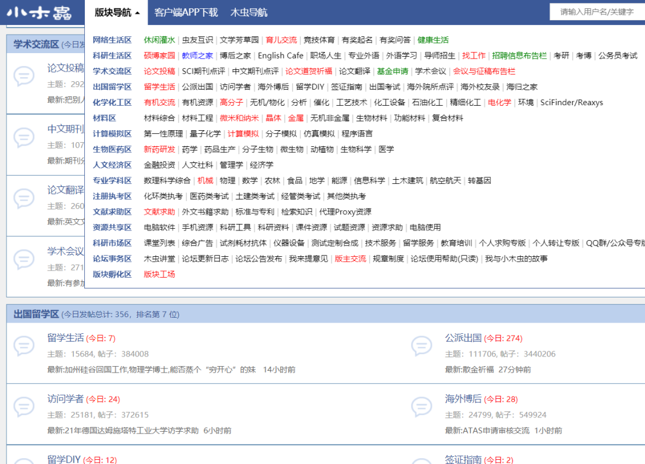Open 木虫导航 in the top bar
This screenshot has height=464, width=645.
[249, 13]
